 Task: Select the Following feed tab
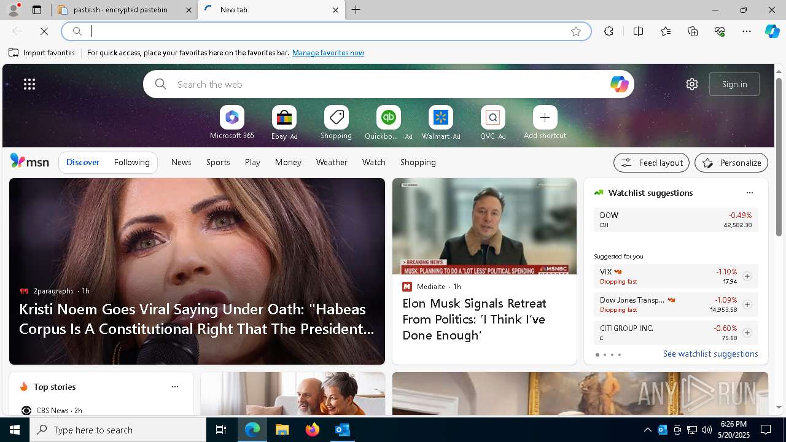point(131,162)
